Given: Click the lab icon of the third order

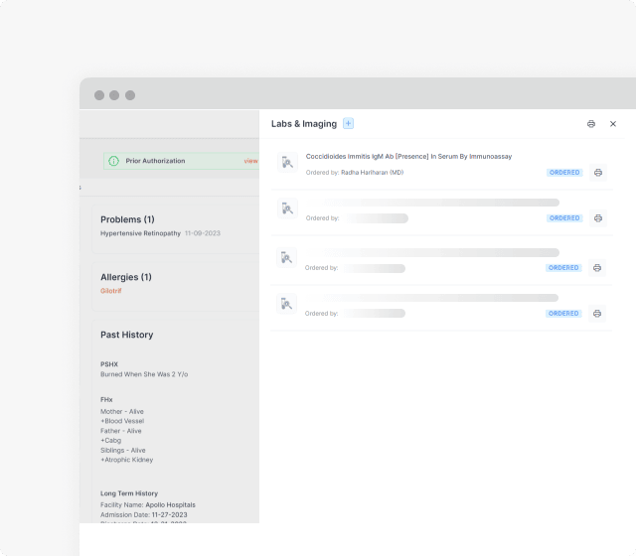Looking at the screenshot, I should [287, 257].
